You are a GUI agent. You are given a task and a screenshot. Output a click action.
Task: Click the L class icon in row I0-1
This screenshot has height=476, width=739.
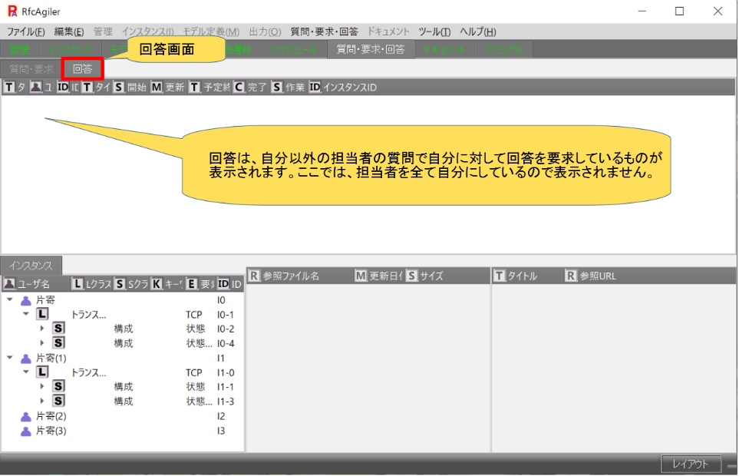[42, 314]
